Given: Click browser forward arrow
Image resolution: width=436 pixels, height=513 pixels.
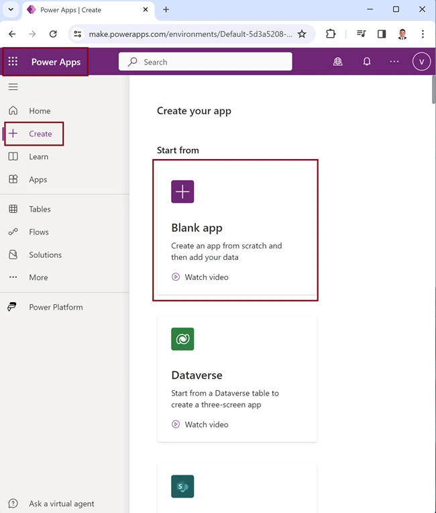Looking at the screenshot, I should (32, 34).
